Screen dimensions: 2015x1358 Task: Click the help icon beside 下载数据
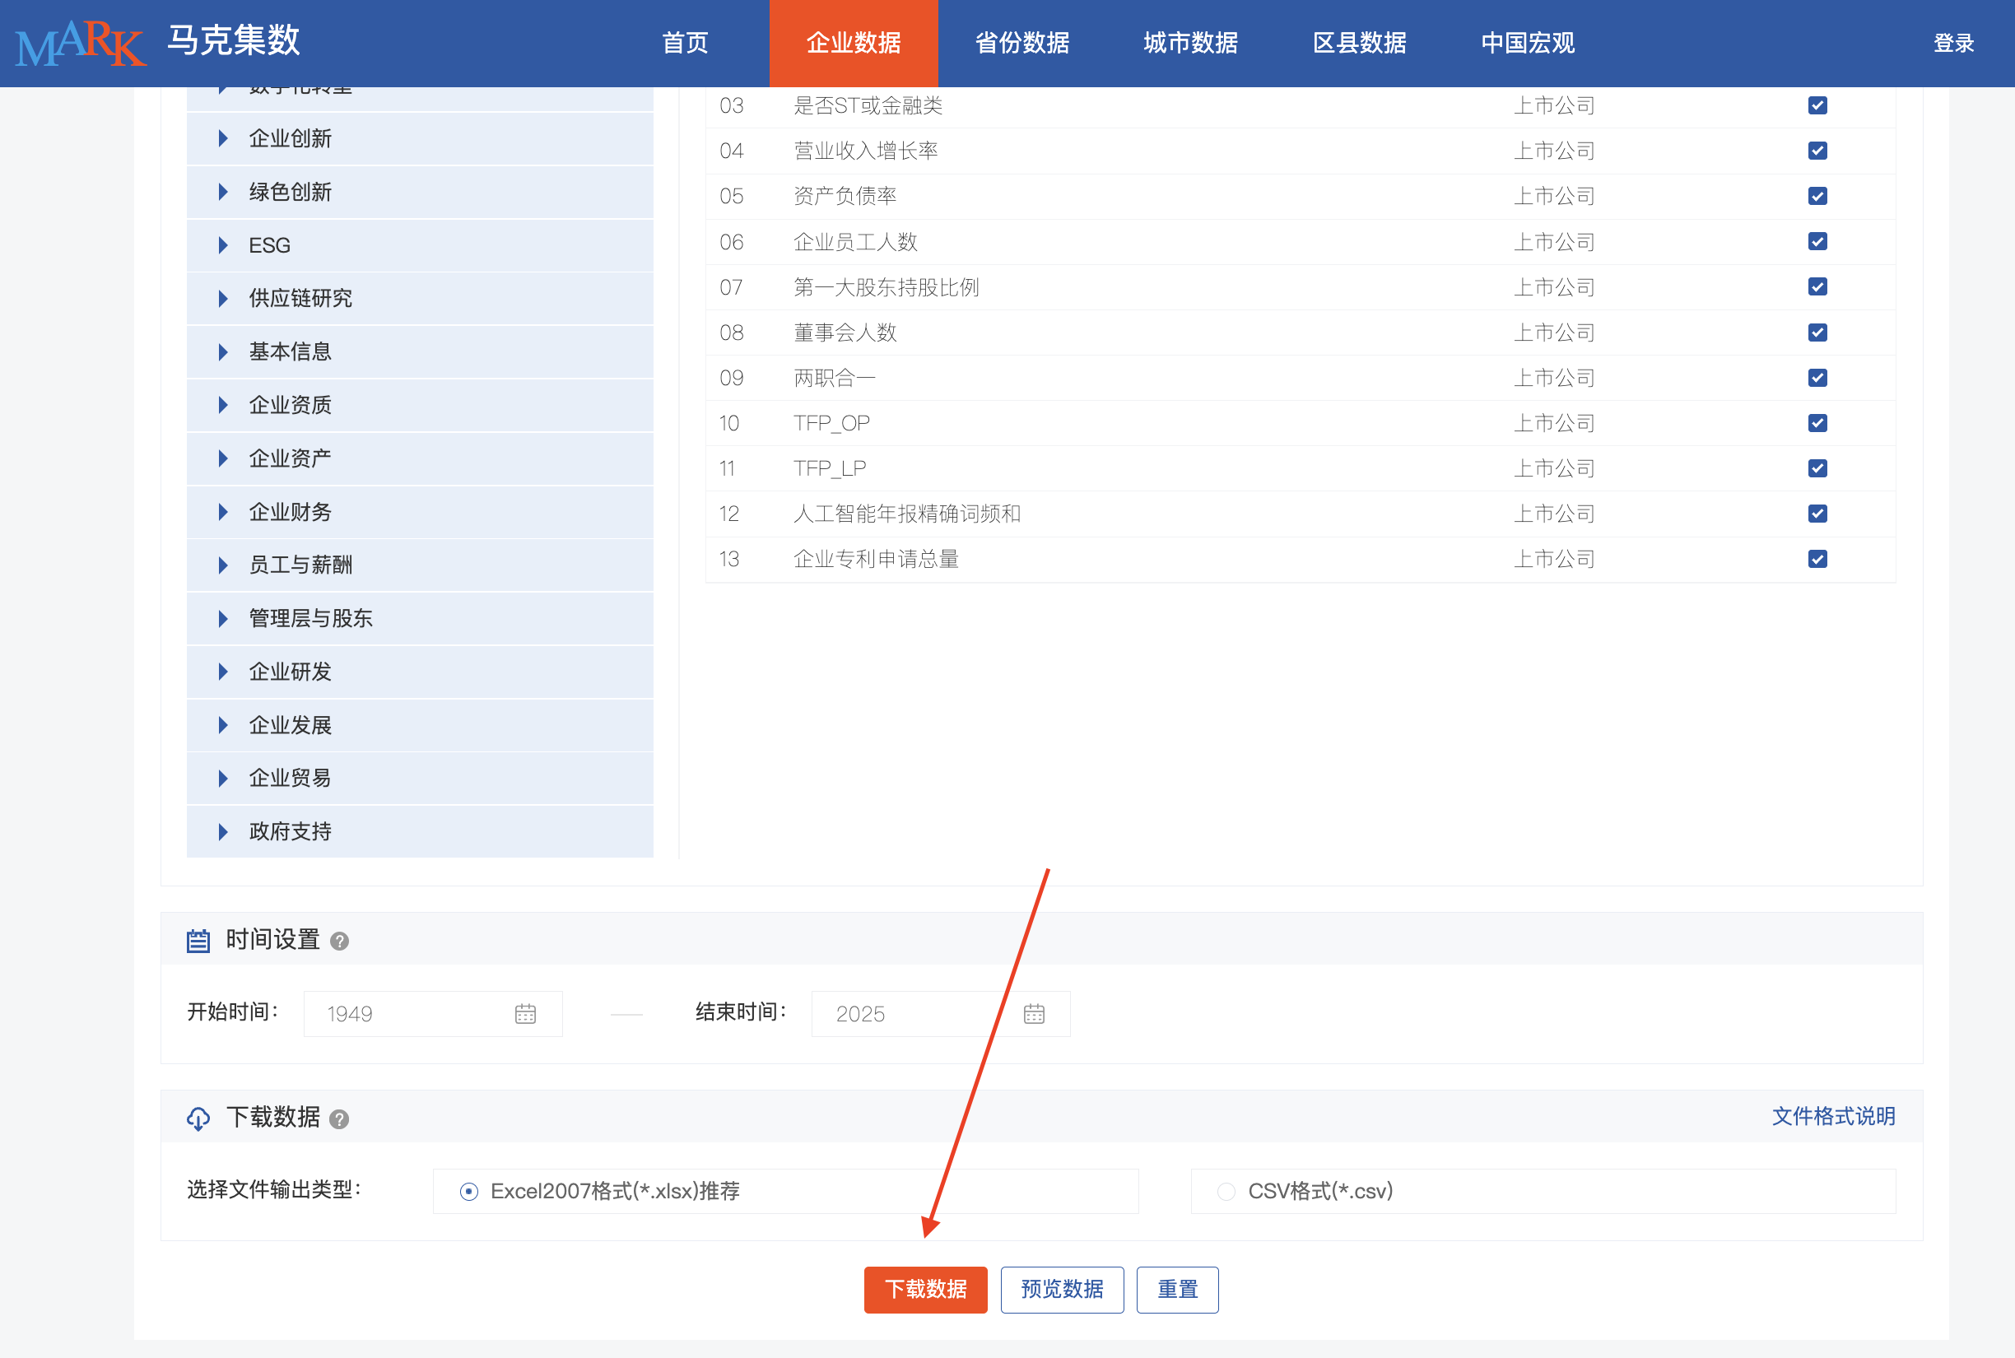[340, 1118]
